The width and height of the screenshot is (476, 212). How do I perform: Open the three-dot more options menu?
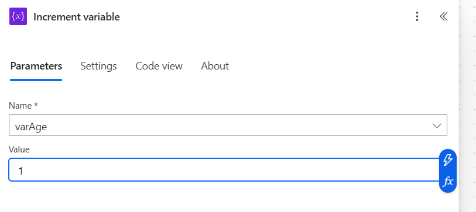click(417, 16)
